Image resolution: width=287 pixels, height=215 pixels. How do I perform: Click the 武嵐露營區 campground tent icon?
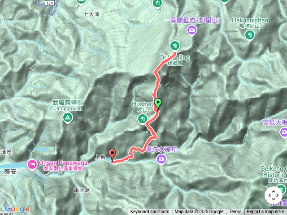click(68, 118)
